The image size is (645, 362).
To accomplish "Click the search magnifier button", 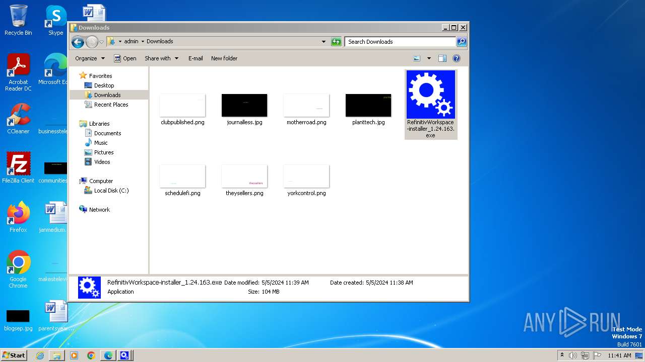I will coord(461,42).
